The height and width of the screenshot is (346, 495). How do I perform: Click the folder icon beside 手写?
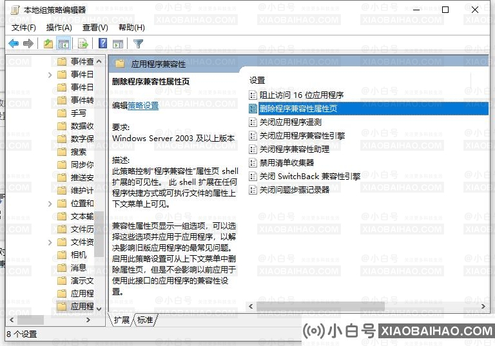62,113
